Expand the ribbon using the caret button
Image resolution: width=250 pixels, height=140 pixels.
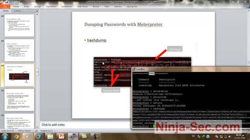point(244,7)
